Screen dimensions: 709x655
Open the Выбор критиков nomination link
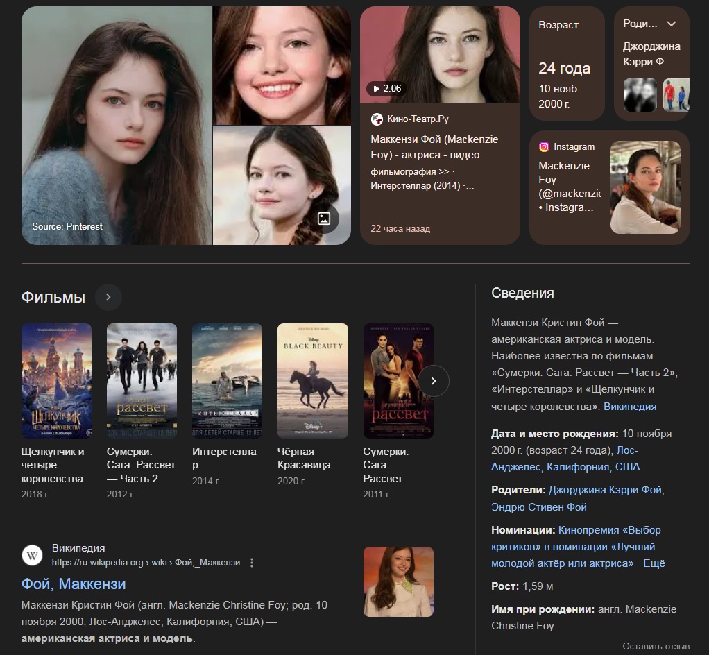(576, 547)
